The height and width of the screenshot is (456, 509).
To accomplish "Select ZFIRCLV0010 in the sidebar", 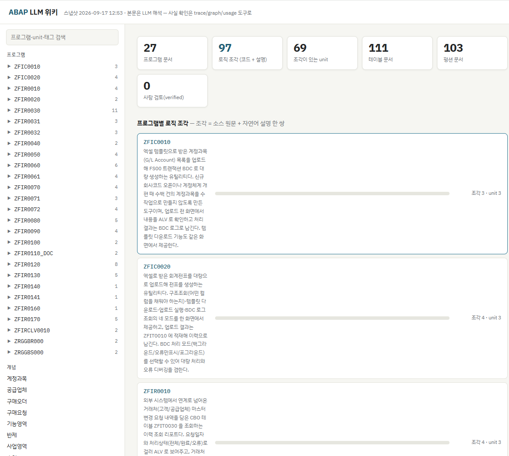I will pos(32,331).
